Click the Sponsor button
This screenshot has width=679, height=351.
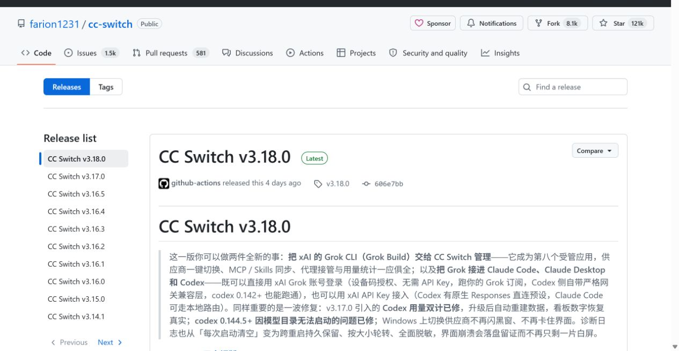pyautogui.click(x=433, y=23)
